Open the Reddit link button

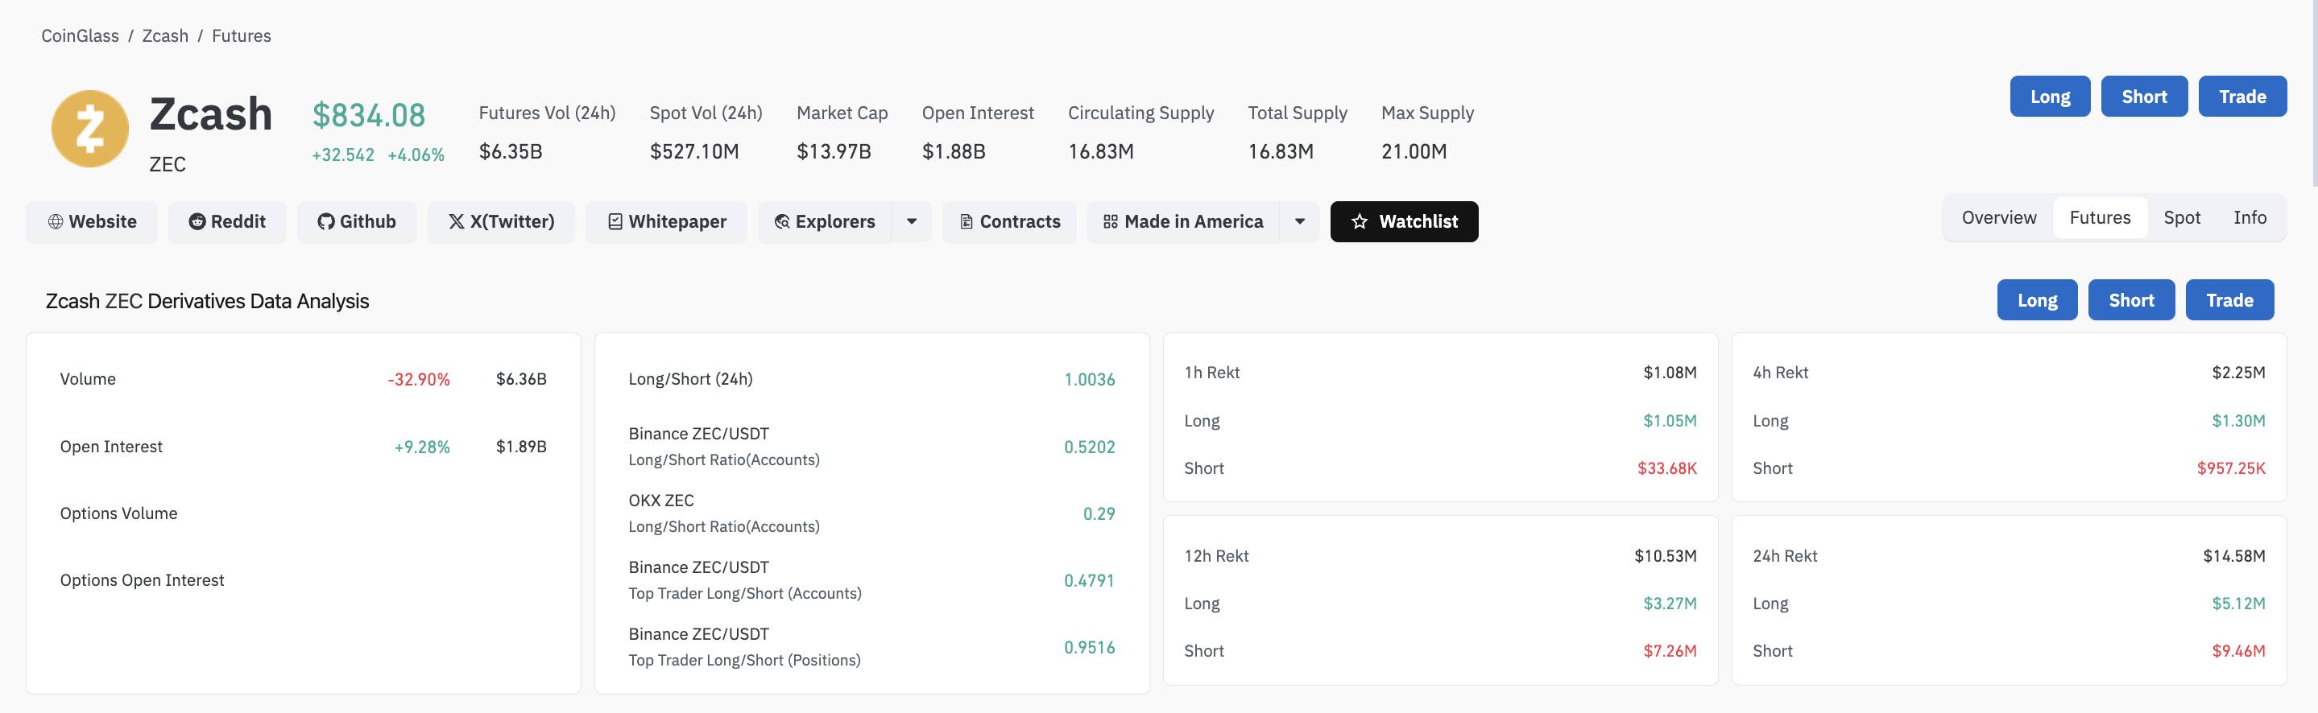coord(227,221)
